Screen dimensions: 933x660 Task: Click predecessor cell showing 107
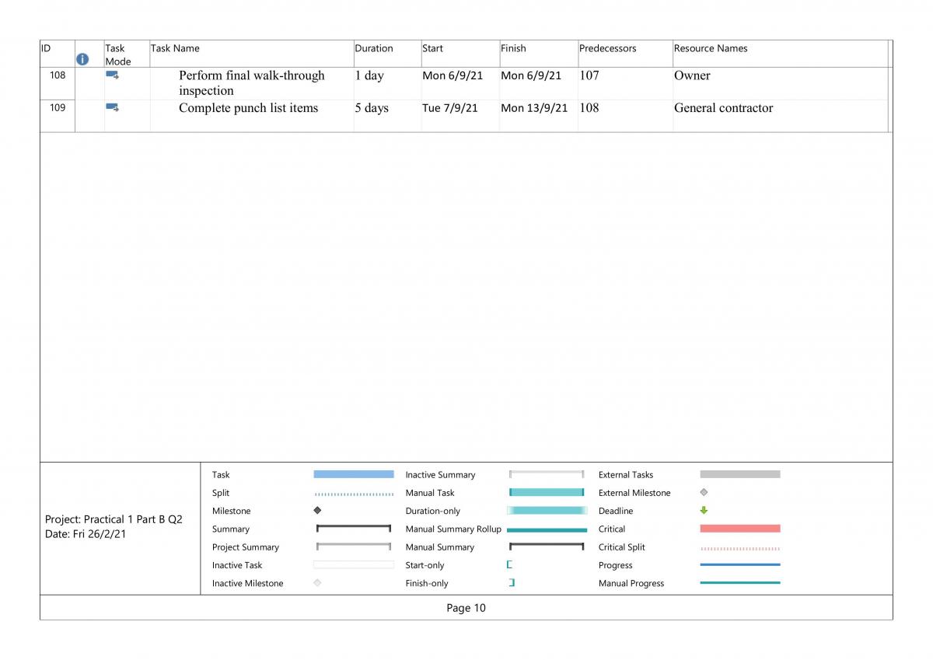tap(625, 83)
